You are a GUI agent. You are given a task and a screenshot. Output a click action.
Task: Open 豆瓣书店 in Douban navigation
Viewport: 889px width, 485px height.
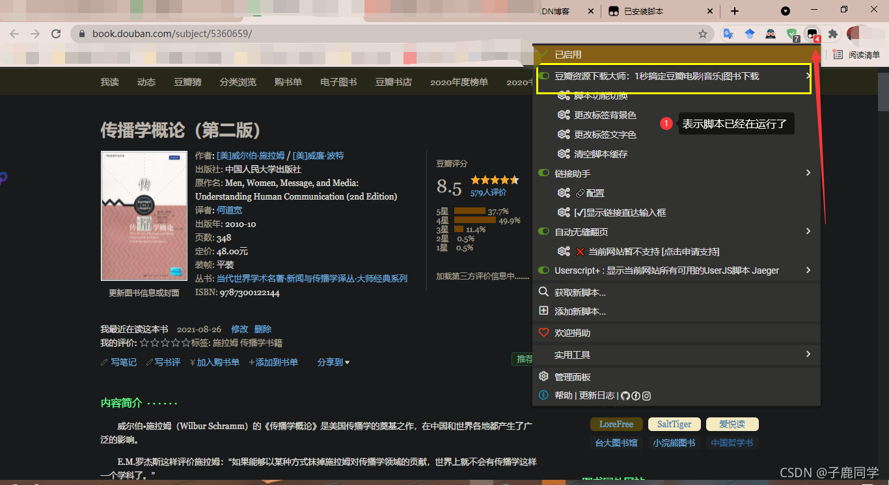pos(393,82)
